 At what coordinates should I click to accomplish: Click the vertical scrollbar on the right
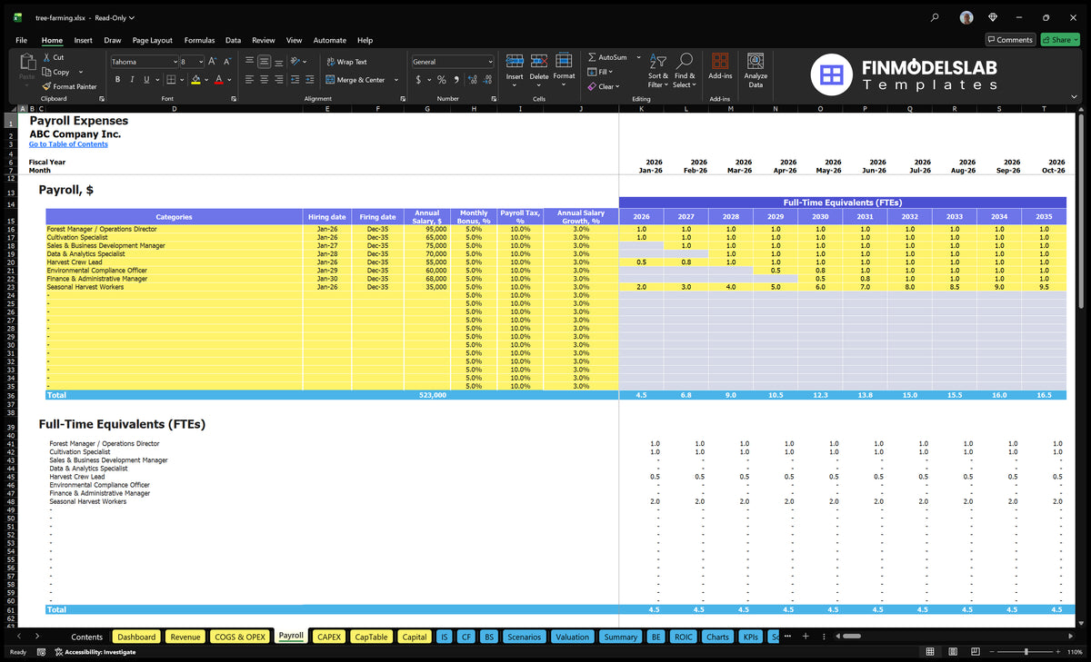1080,209
